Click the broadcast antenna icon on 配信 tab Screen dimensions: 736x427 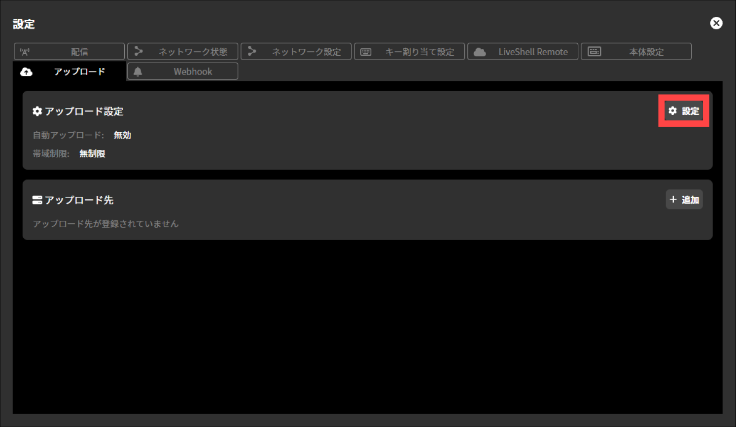click(x=25, y=52)
